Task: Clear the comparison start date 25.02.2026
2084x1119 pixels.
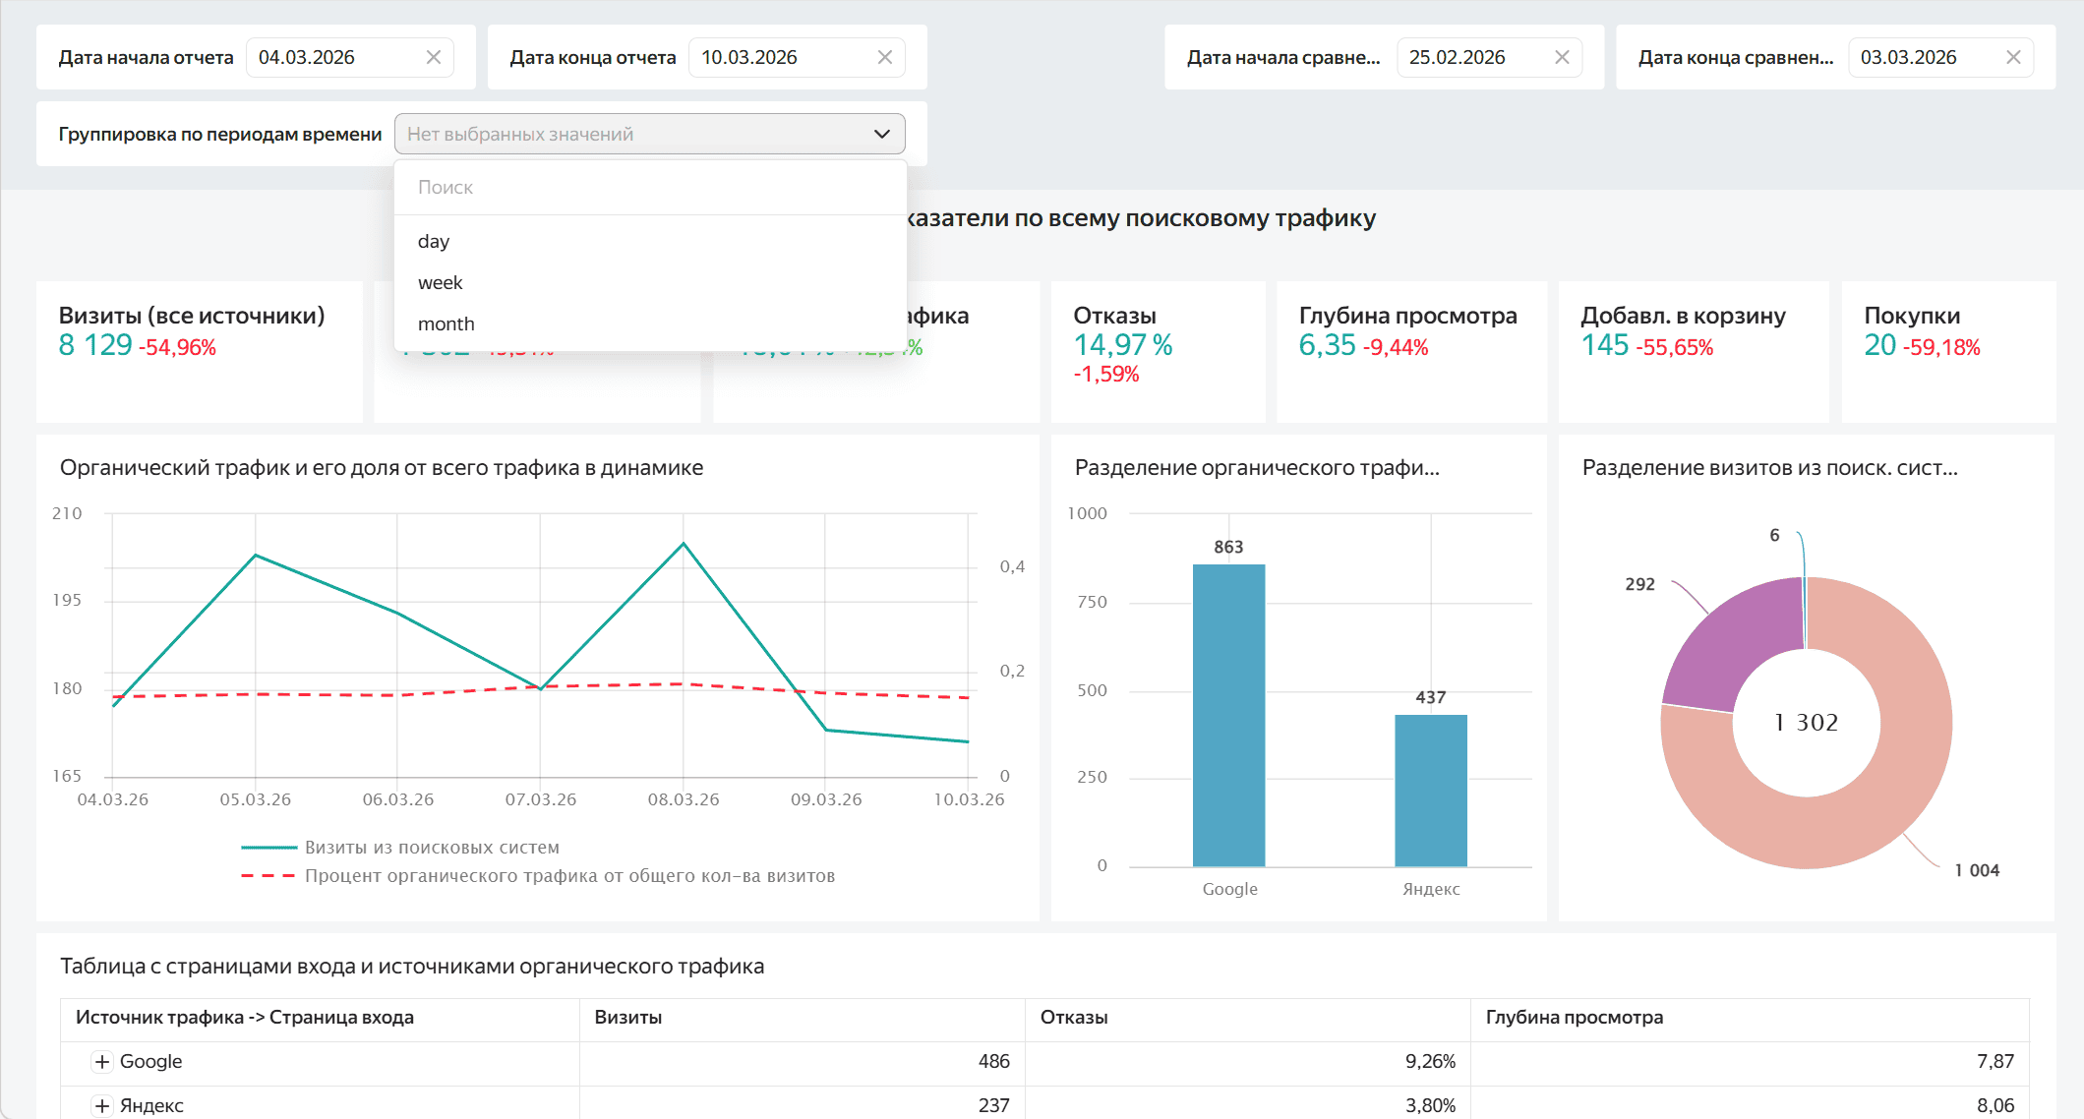Action: point(1561,57)
